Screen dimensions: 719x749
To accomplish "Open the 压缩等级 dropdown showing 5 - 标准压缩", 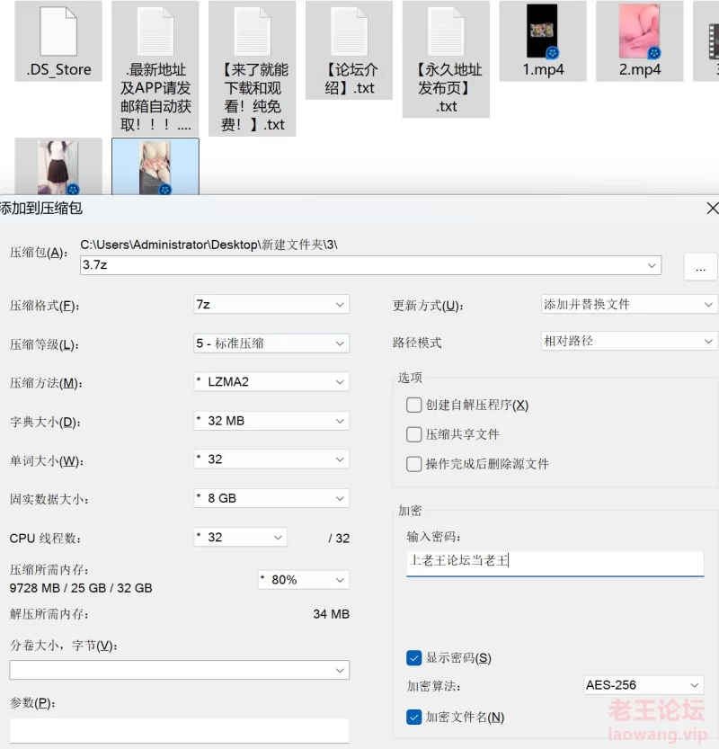I will [271, 343].
